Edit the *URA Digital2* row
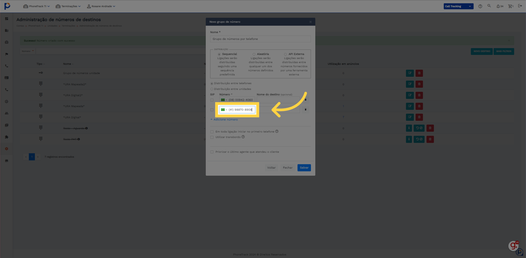 pos(410,95)
